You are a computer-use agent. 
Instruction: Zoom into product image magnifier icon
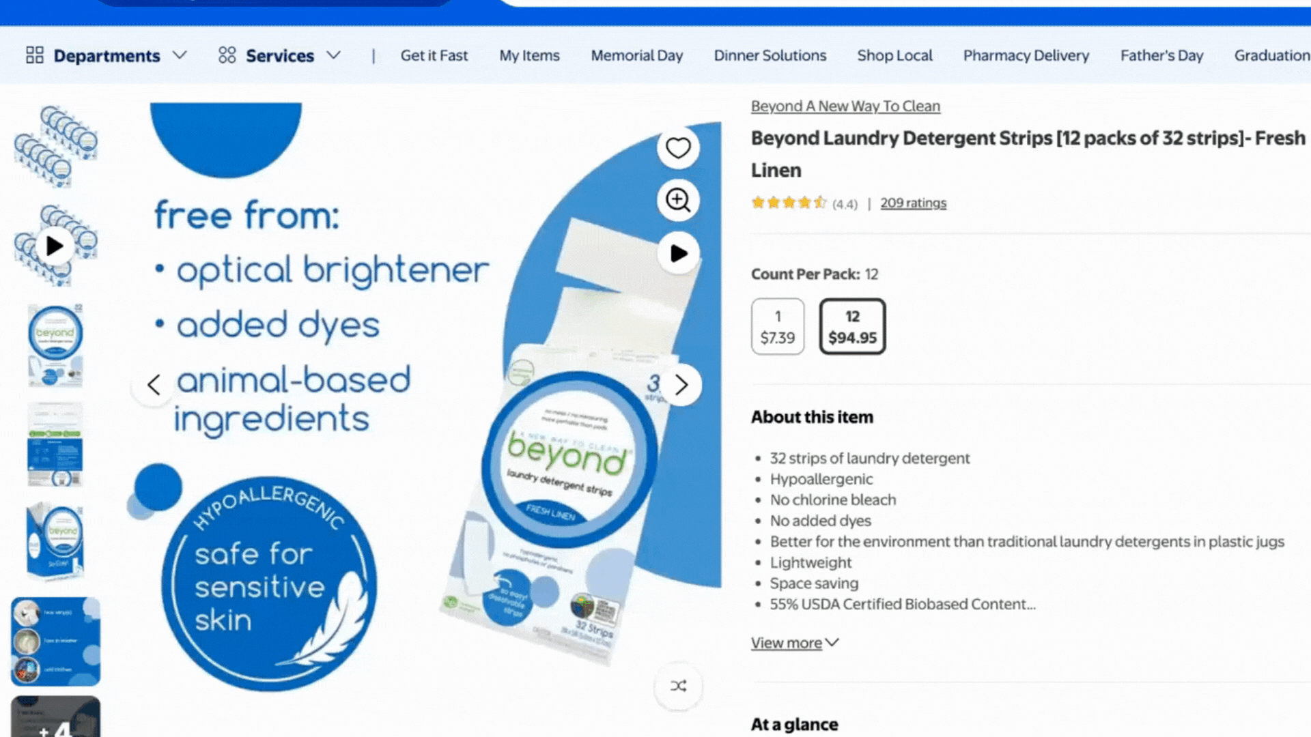pos(678,200)
